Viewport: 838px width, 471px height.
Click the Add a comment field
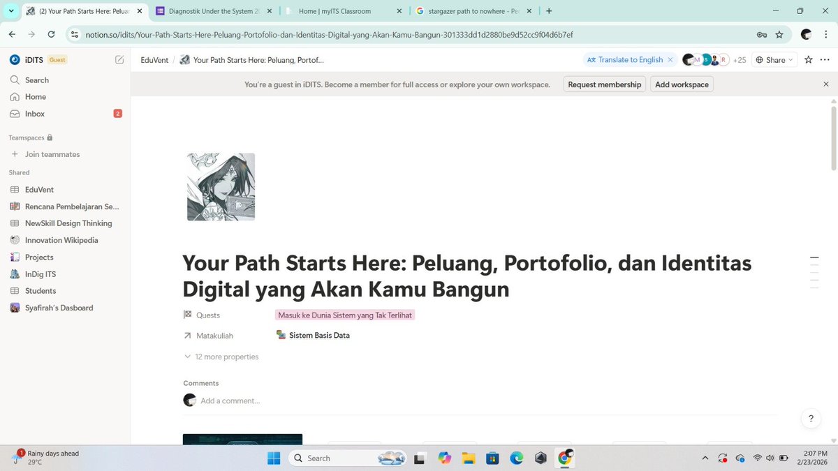click(230, 400)
